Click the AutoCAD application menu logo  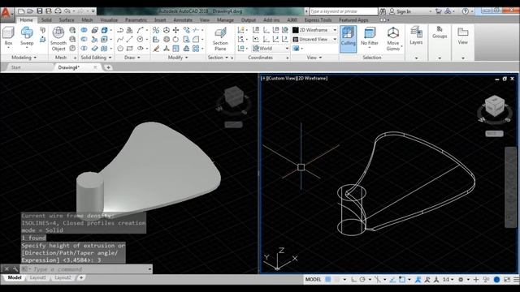[6, 13]
